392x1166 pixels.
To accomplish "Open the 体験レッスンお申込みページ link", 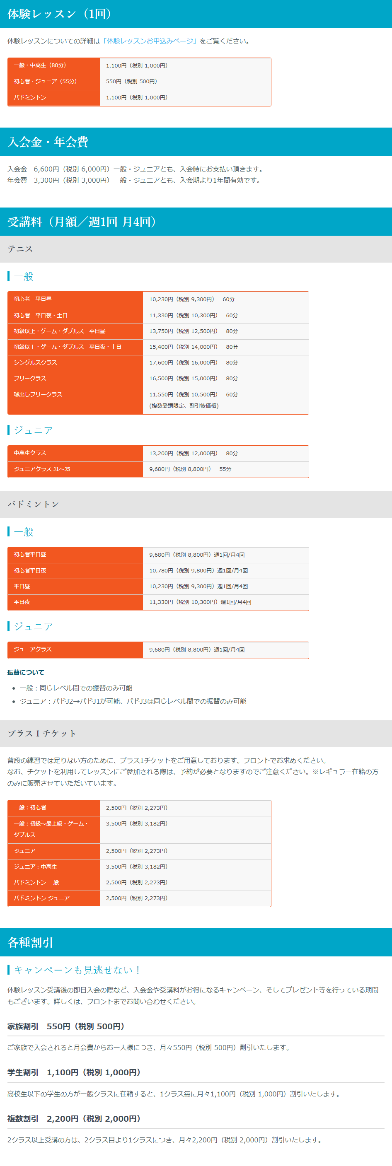I will [149, 41].
